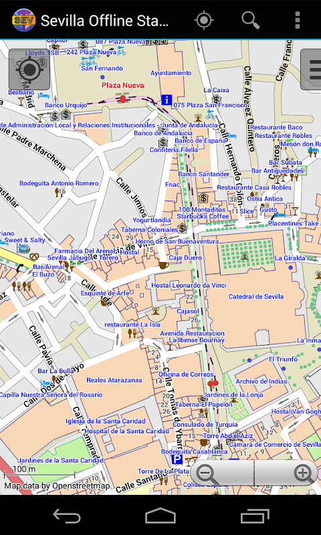Tap the bank icon next to Banco Urquijo

(x=66, y=114)
